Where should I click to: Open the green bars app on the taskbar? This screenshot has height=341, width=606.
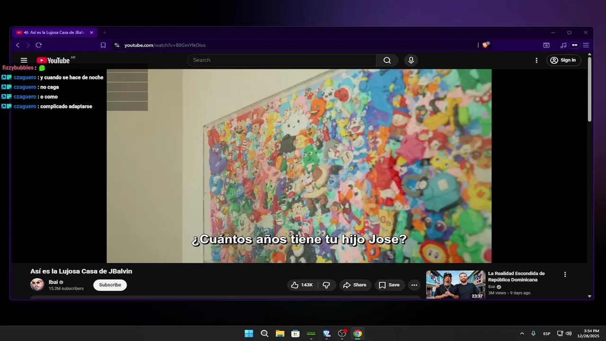[x=311, y=333]
